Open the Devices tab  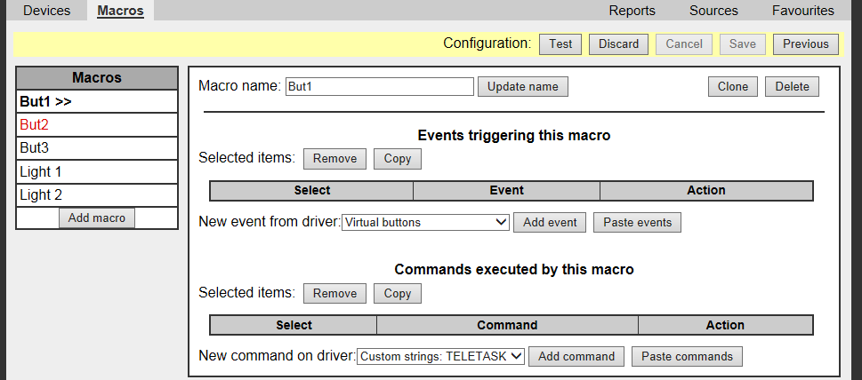[x=46, y=11]
